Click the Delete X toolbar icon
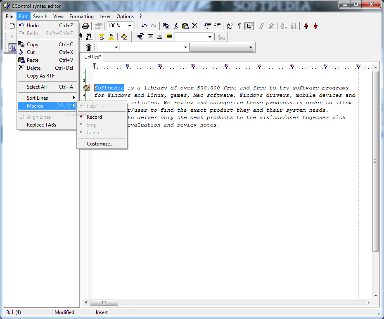Image resolution: width=384 pixels, height=319 pixels. tap(195, 26)
